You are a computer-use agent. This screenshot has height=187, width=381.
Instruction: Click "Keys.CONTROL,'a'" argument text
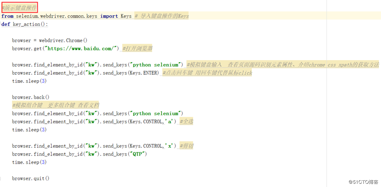click(151, 122)
